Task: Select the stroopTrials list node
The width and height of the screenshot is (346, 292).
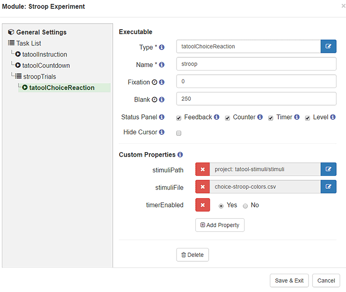Action: tap(40, 77)
